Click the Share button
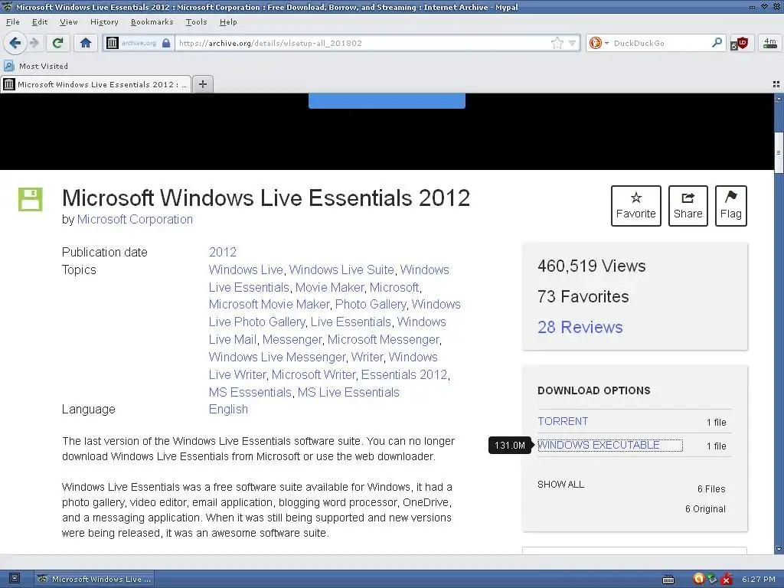The image size is (784, 588). pyautogui.click(x=688, y=205)
